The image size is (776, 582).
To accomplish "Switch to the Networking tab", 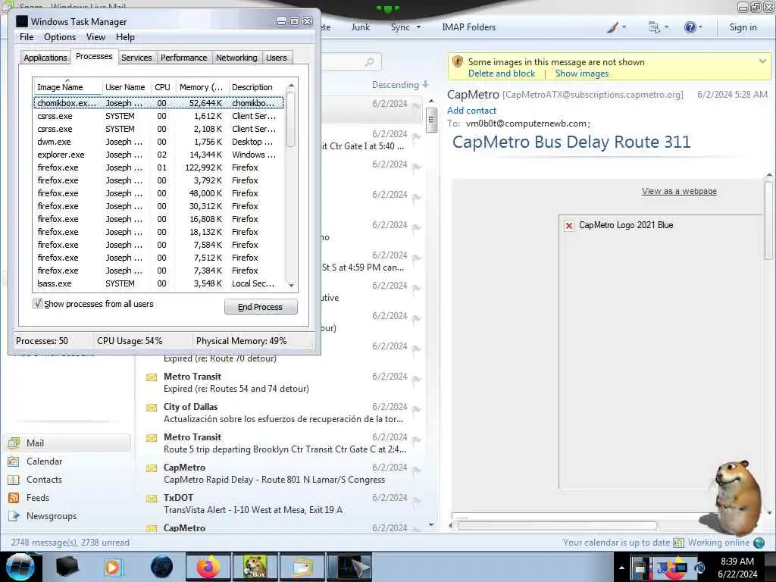I will coord(236,58).
